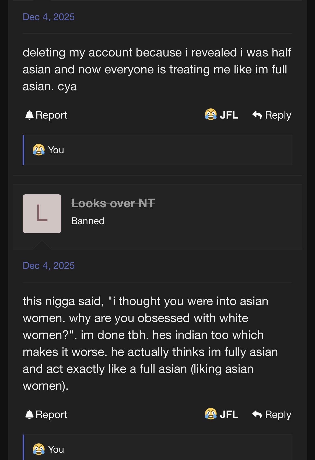Click the 'L' avatar thumbnail
The width and height of the screenshot is (315, 460).
42,214
